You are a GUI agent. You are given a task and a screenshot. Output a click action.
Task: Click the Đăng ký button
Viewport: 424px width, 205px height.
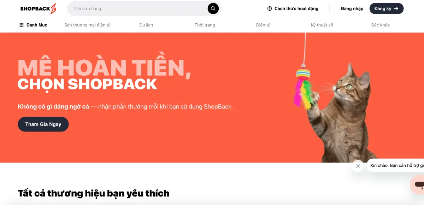[387, 8]
